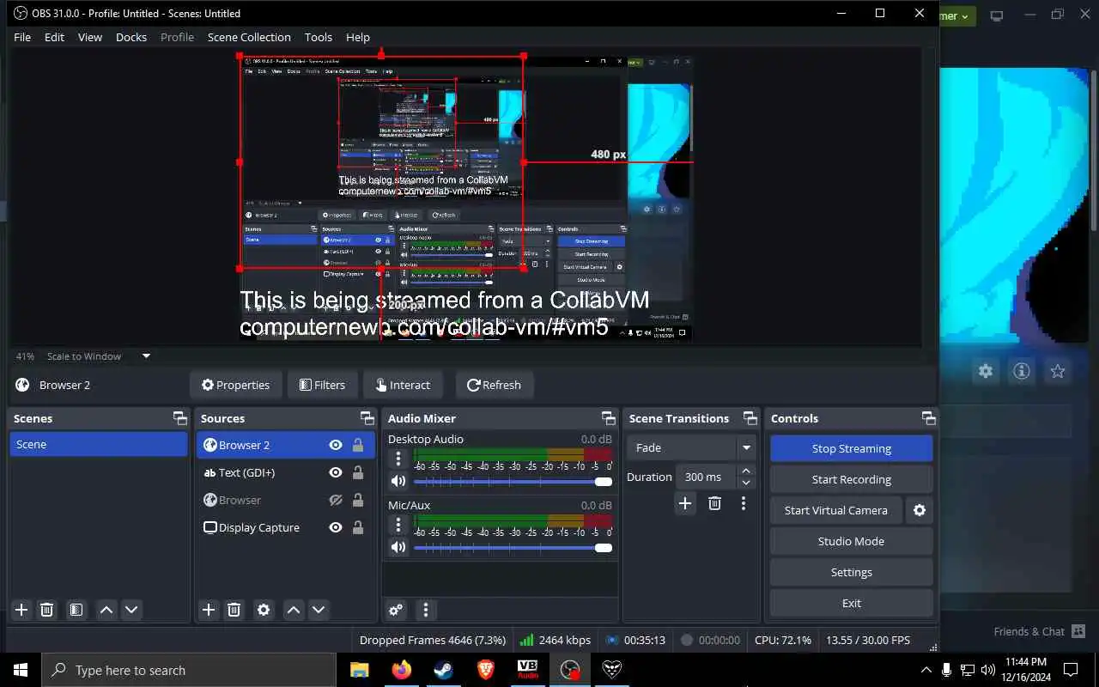Image resolution: width=1099 pixels, height=687 pixels.
Task: Mute Desktop Audio speaker icon
Action: (398, 482)
